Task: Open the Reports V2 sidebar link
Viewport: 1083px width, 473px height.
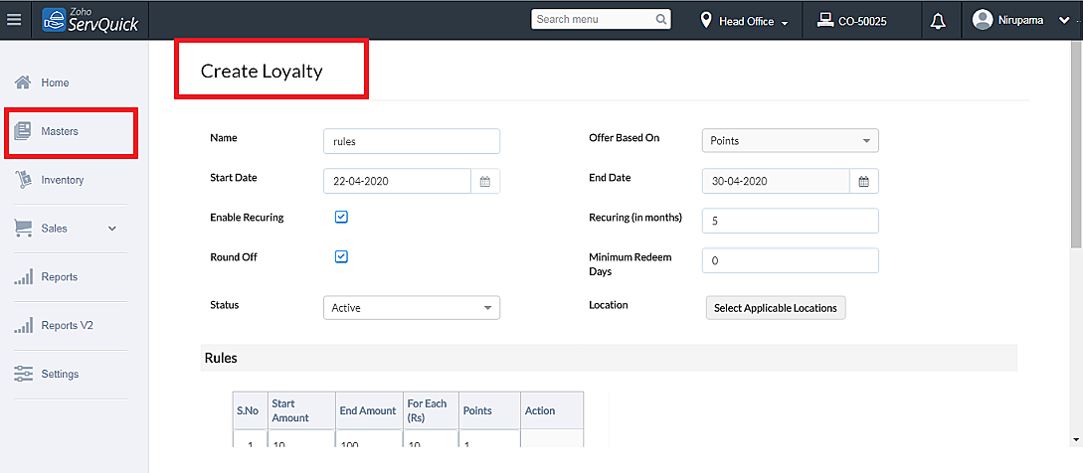Action: [67, 325]
